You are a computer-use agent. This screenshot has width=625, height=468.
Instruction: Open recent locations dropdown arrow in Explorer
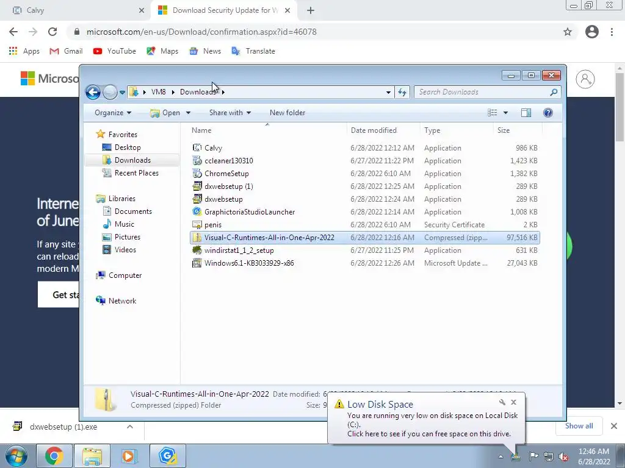click(x=122, y=93)
